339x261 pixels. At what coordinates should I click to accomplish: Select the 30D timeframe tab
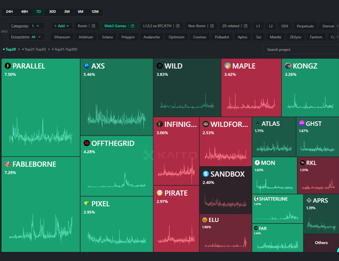click(53, 12)
